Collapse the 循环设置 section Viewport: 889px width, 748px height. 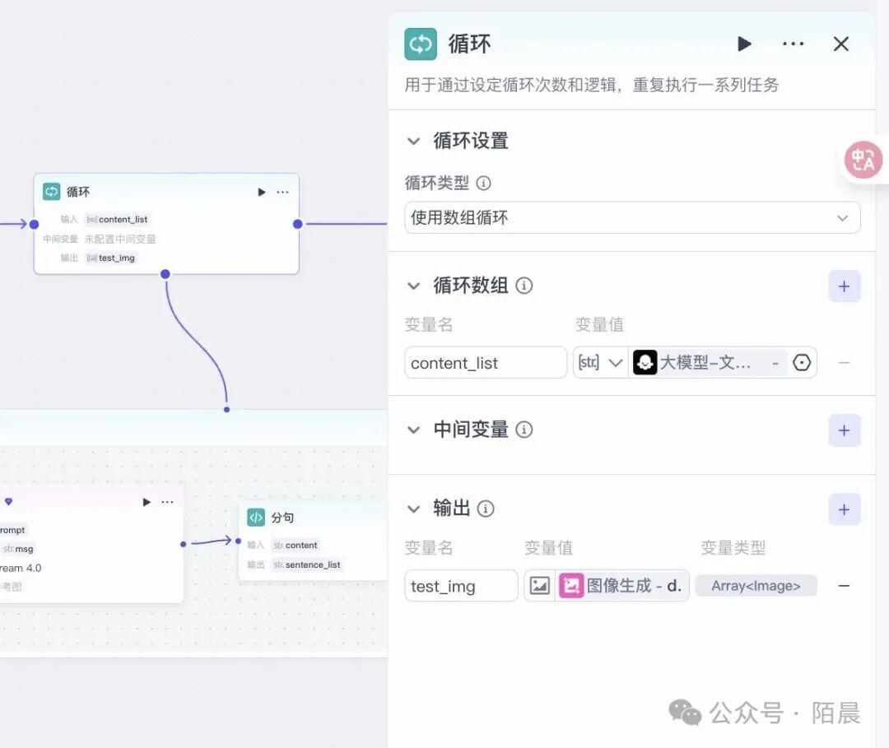[414, 142]
